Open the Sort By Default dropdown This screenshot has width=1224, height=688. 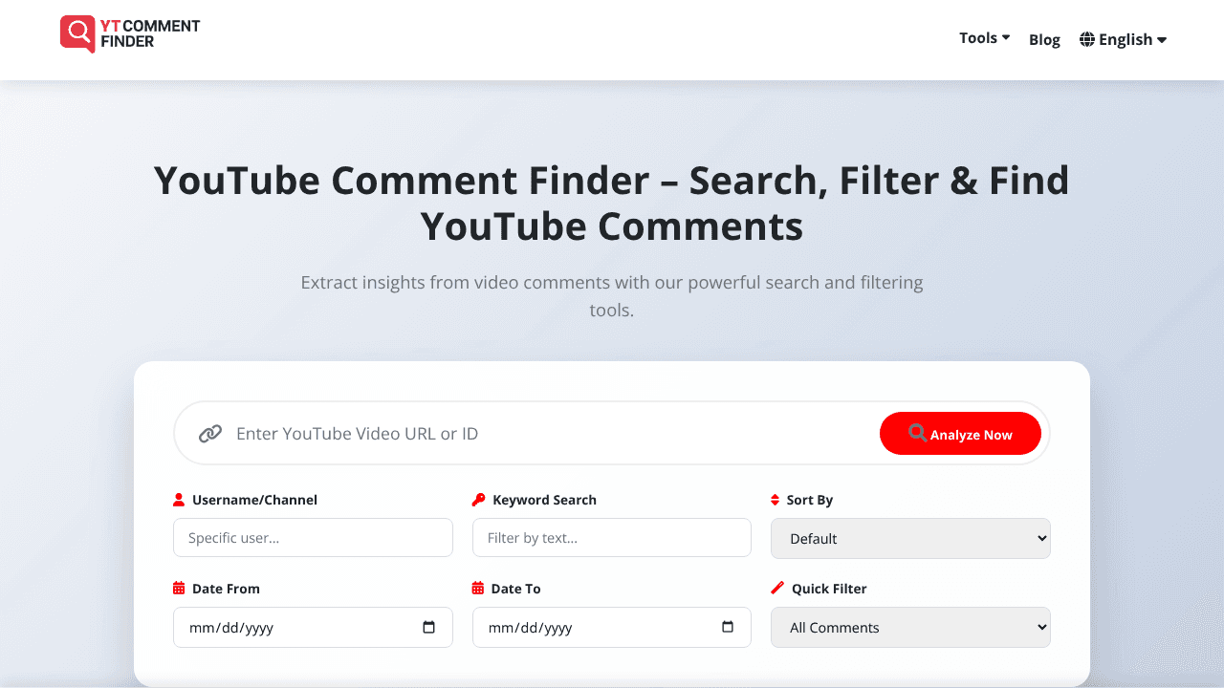pyautogui.click(x=910, y=538)
